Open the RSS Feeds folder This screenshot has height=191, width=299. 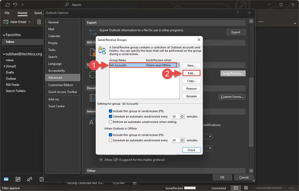(x=13, y=85)
